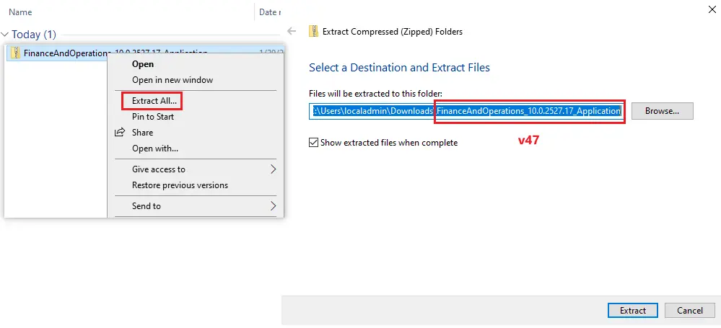
Task: Click the zipped folder icon of FinanceAndOperations file
Action: [x=16, y=53]
